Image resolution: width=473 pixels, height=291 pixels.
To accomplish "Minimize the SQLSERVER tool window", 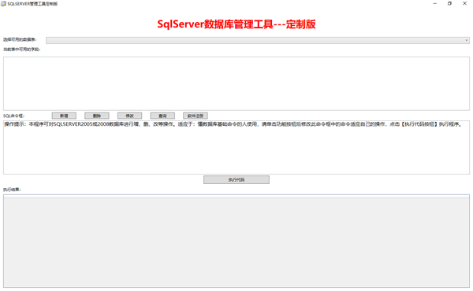I will click(x=435, y=4).
